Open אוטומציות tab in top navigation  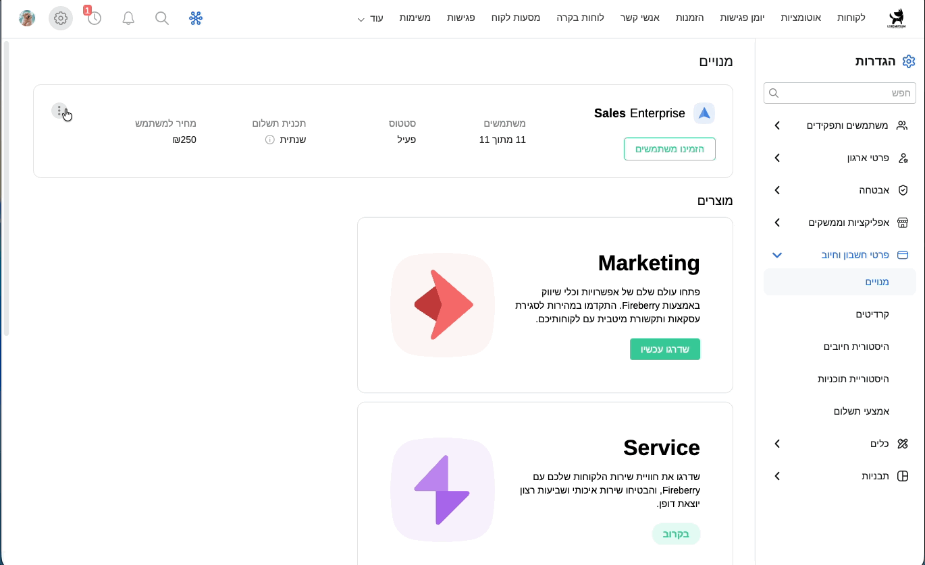click(801, 18)
